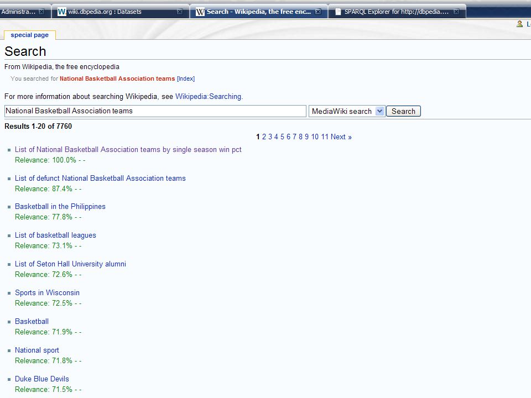The width and height of the screenshot is (531, 398).
Task: Click 'From Wikipedia, the free encyclopedia' text
Action: tap(62, 67)
